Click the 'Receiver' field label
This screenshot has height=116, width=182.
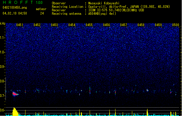tap(59, 10)
